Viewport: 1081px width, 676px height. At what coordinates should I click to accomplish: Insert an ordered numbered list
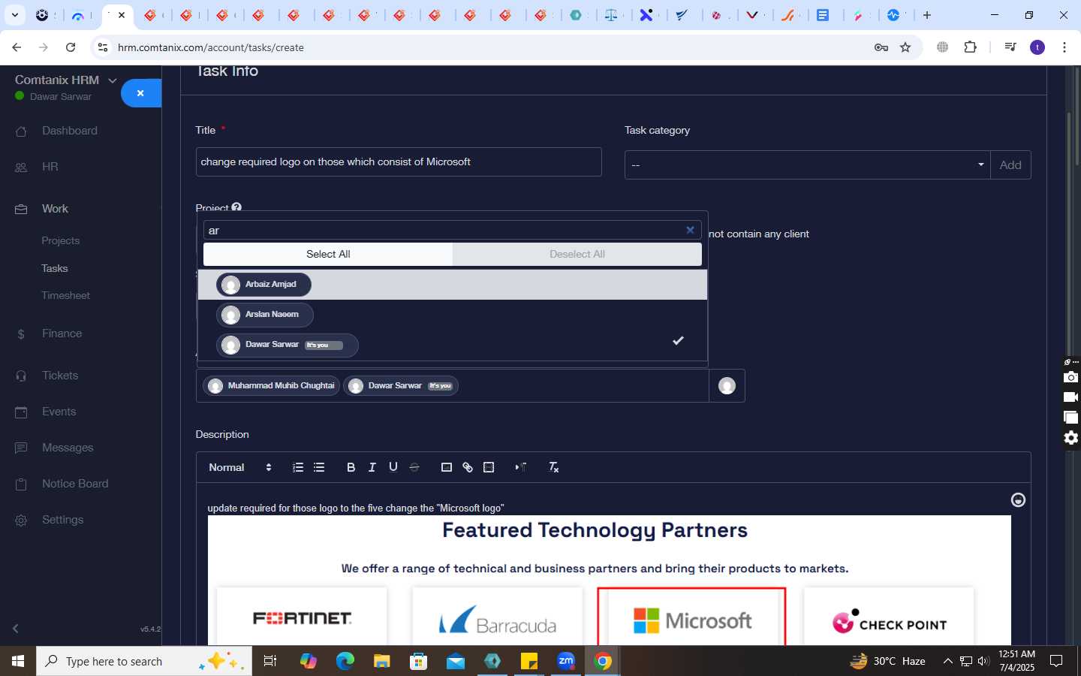click(298, 467)
